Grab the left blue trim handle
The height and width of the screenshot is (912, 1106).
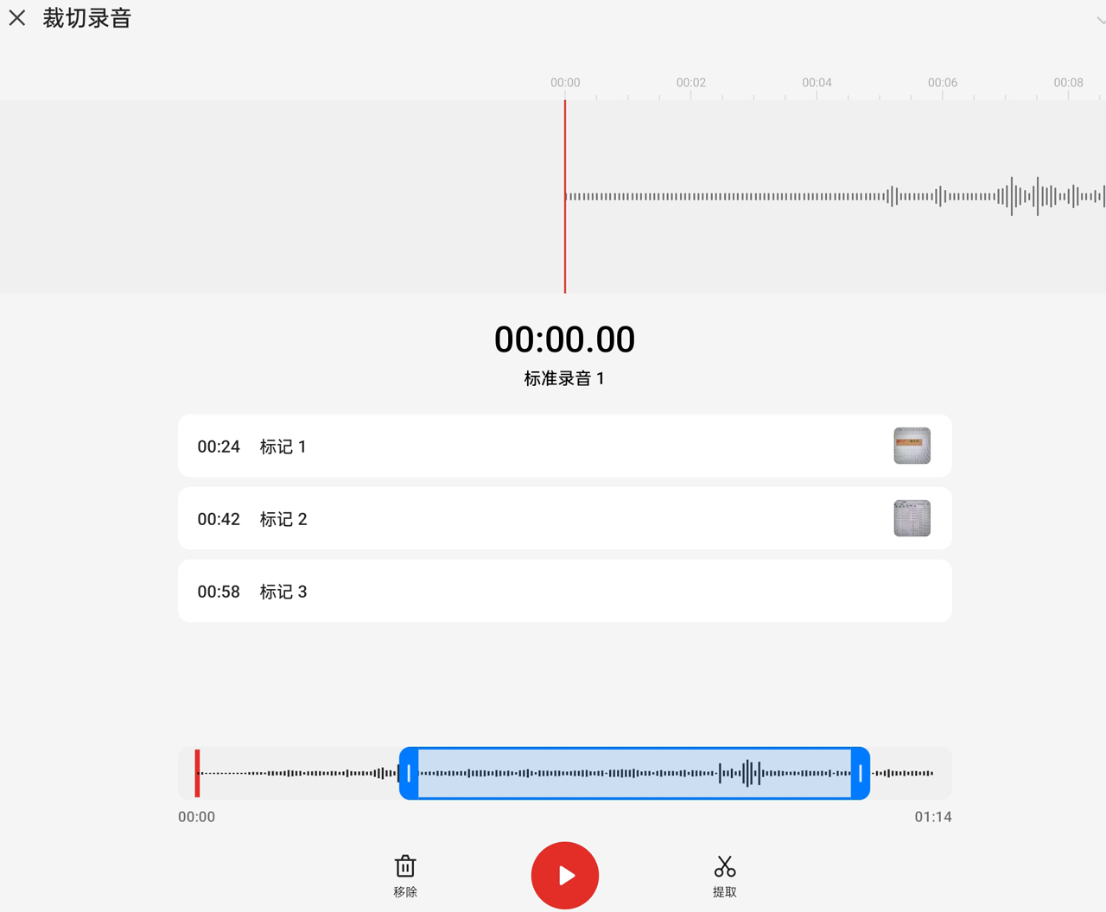coord(409,773)
